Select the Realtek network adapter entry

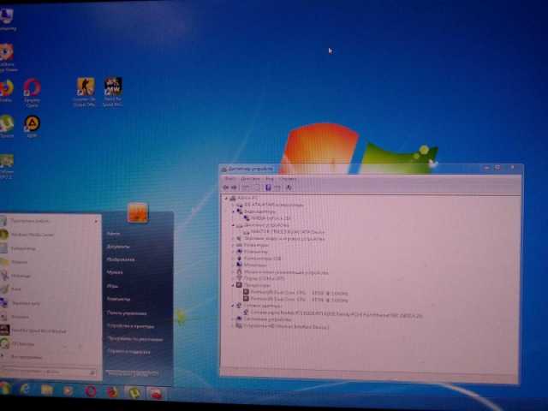click(333, 316)
